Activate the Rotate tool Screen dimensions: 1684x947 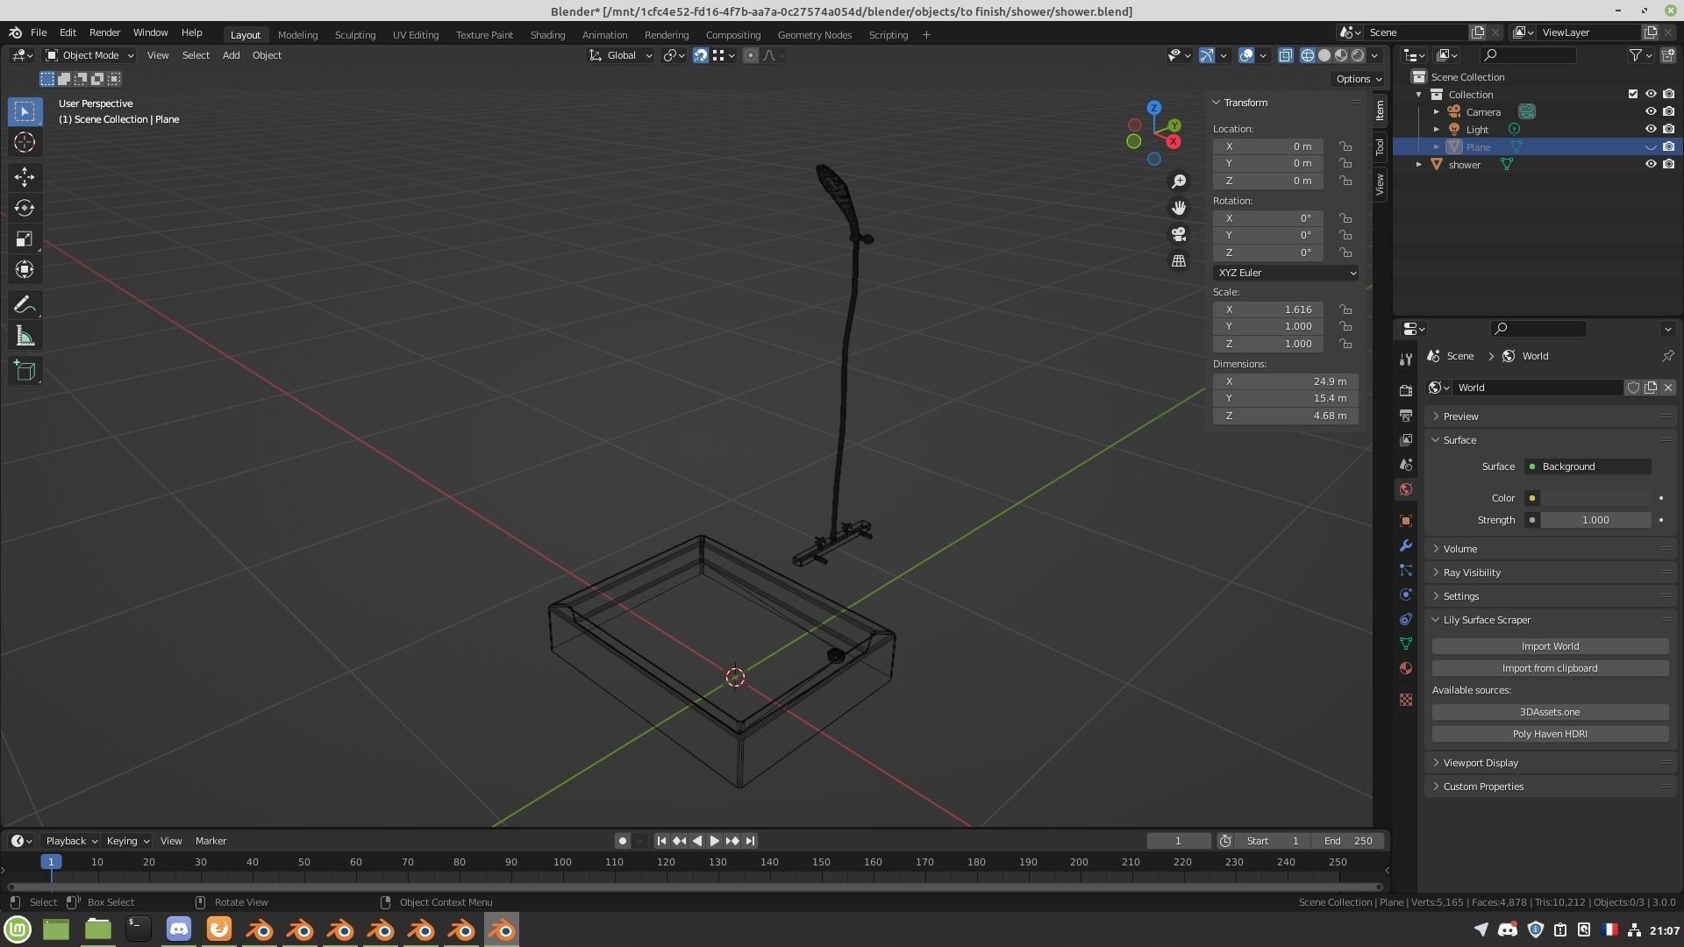tap(25, 208)
